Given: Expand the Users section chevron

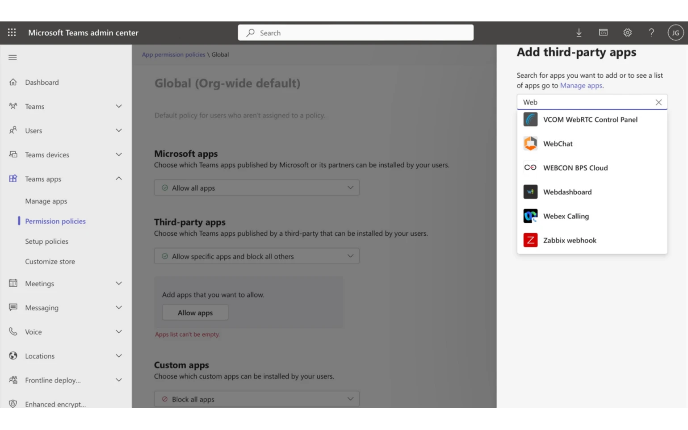Looking at the screenshot, I should click(x=119, y=130).
